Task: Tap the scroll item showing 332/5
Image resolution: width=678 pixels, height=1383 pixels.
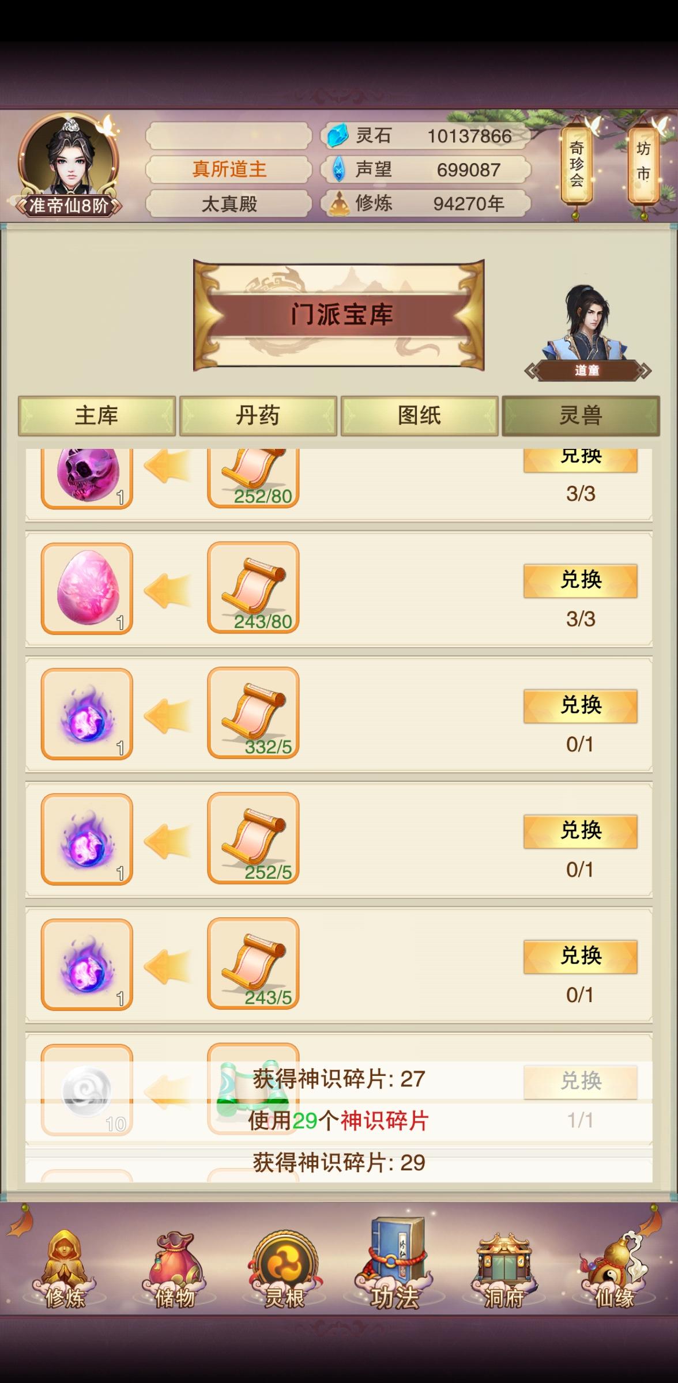Action: (253, 713)
